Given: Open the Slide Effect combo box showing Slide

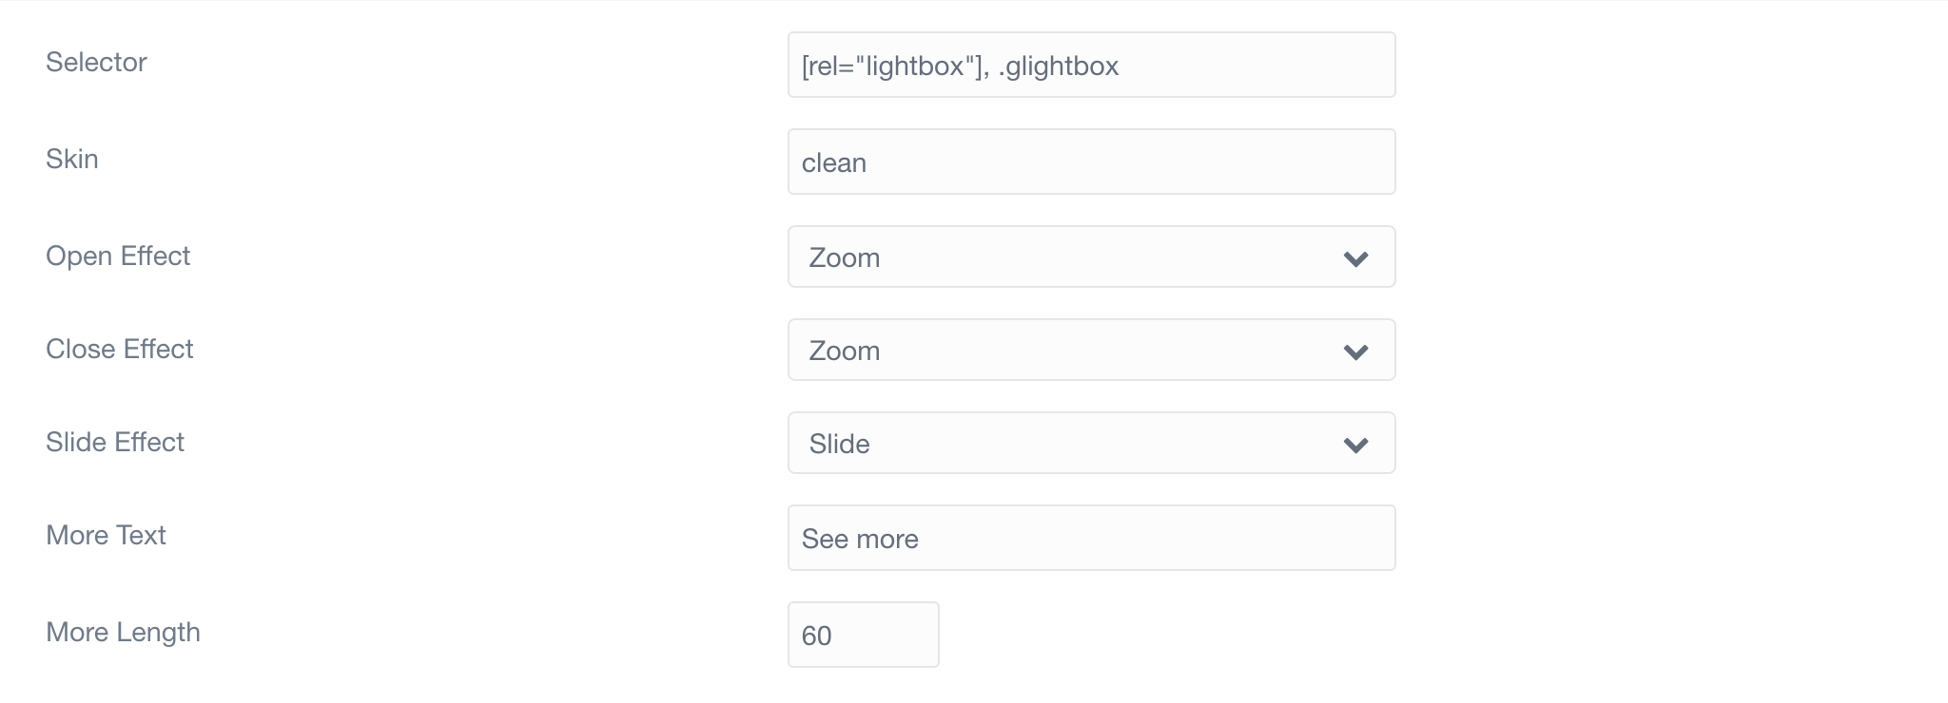Looking at the screenshot, I should 1091,443.
